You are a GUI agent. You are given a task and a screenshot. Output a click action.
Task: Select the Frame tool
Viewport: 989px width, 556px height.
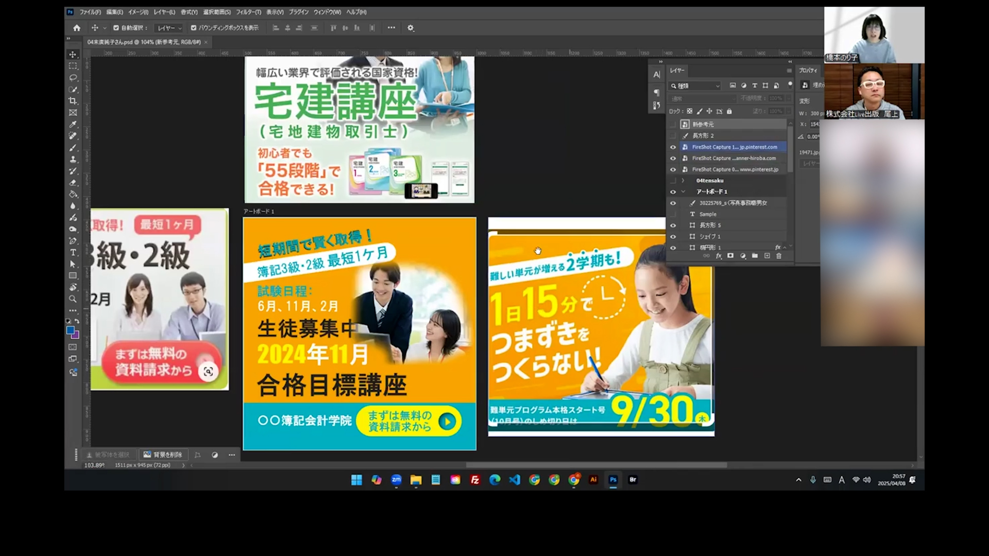click(73, 113)
